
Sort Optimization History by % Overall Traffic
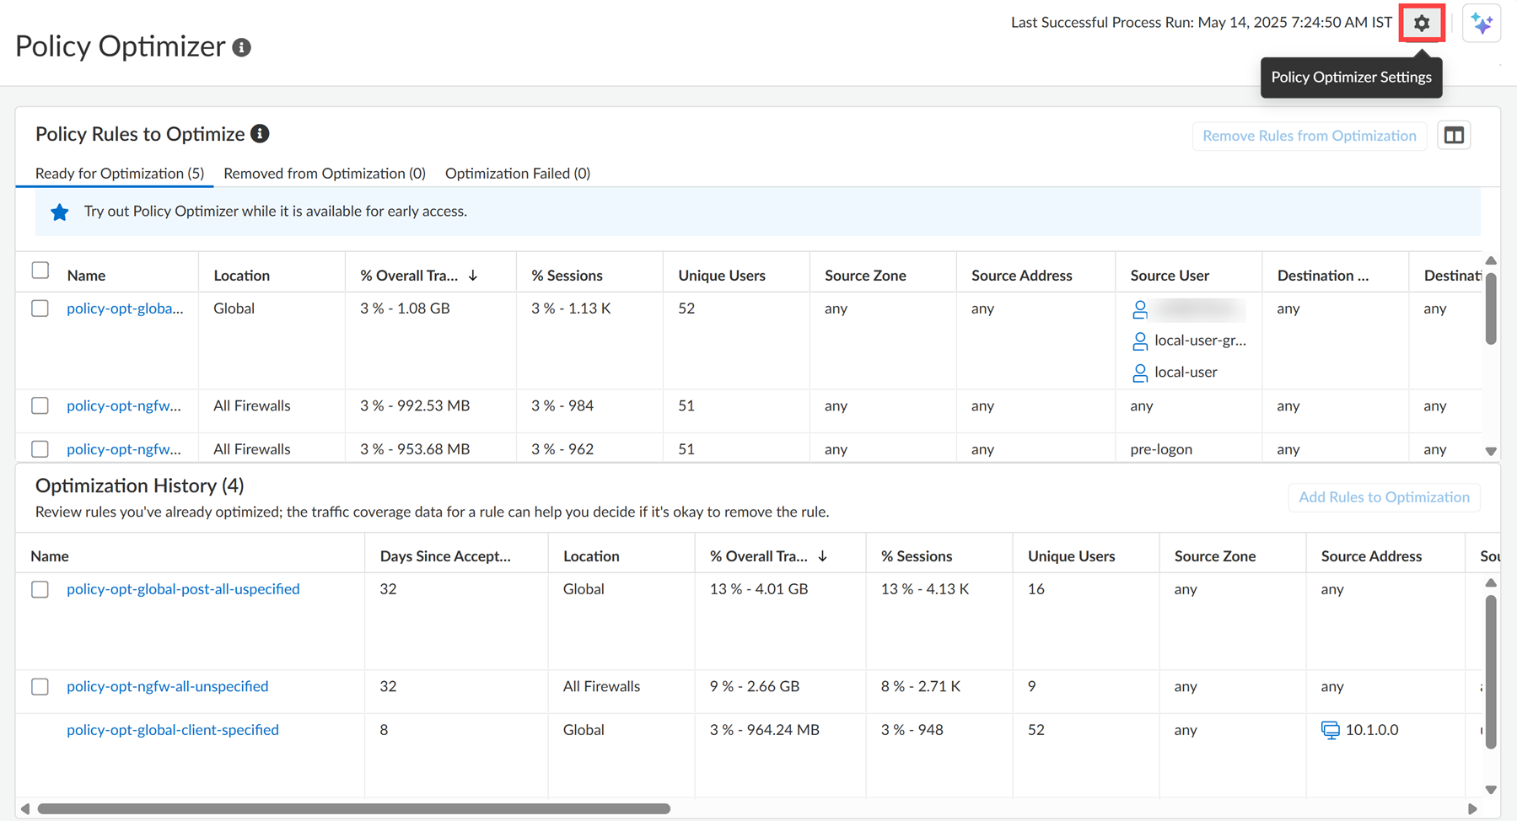tap(822, 556)
